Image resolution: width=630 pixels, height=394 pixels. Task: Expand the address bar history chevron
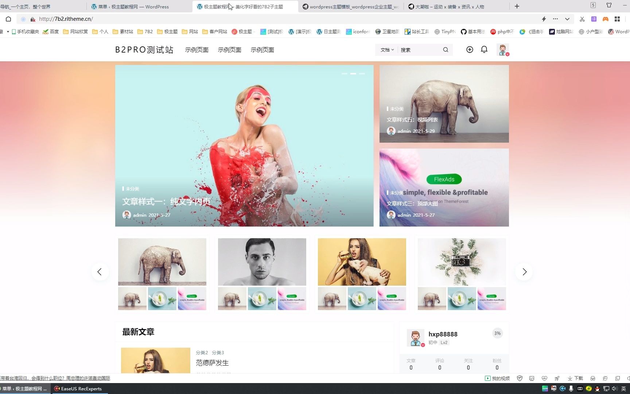point(567,19)
